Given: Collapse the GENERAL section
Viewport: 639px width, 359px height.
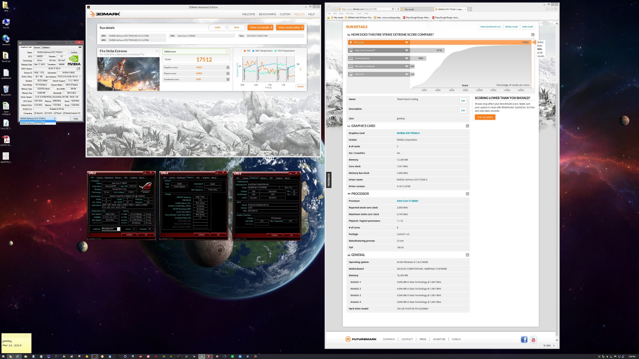Looking at the screenshot, I should pyautogui.click(x=467, y=255).
